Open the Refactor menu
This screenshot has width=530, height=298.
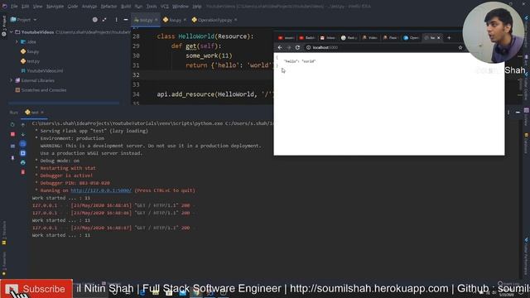pos(108,6)
